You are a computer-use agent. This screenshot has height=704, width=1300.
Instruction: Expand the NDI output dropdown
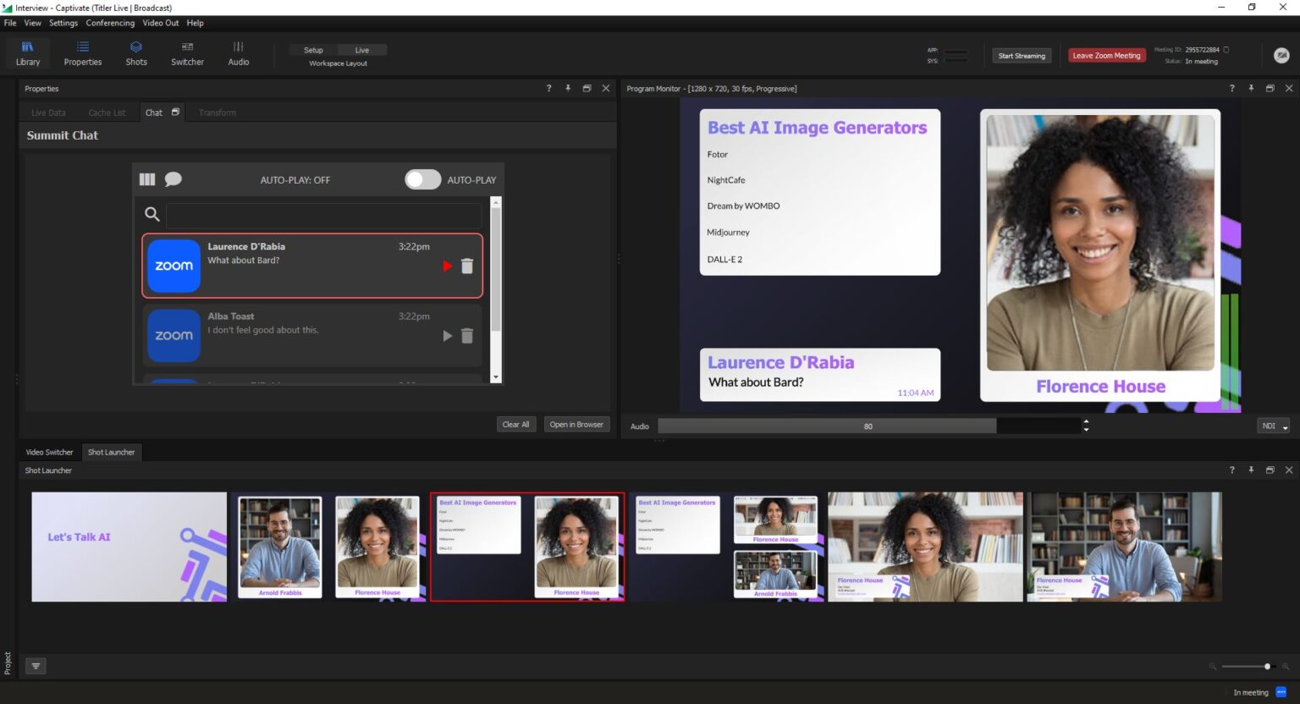coord(1273,426)
